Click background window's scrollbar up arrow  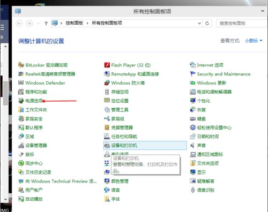(x=5, y=46)
